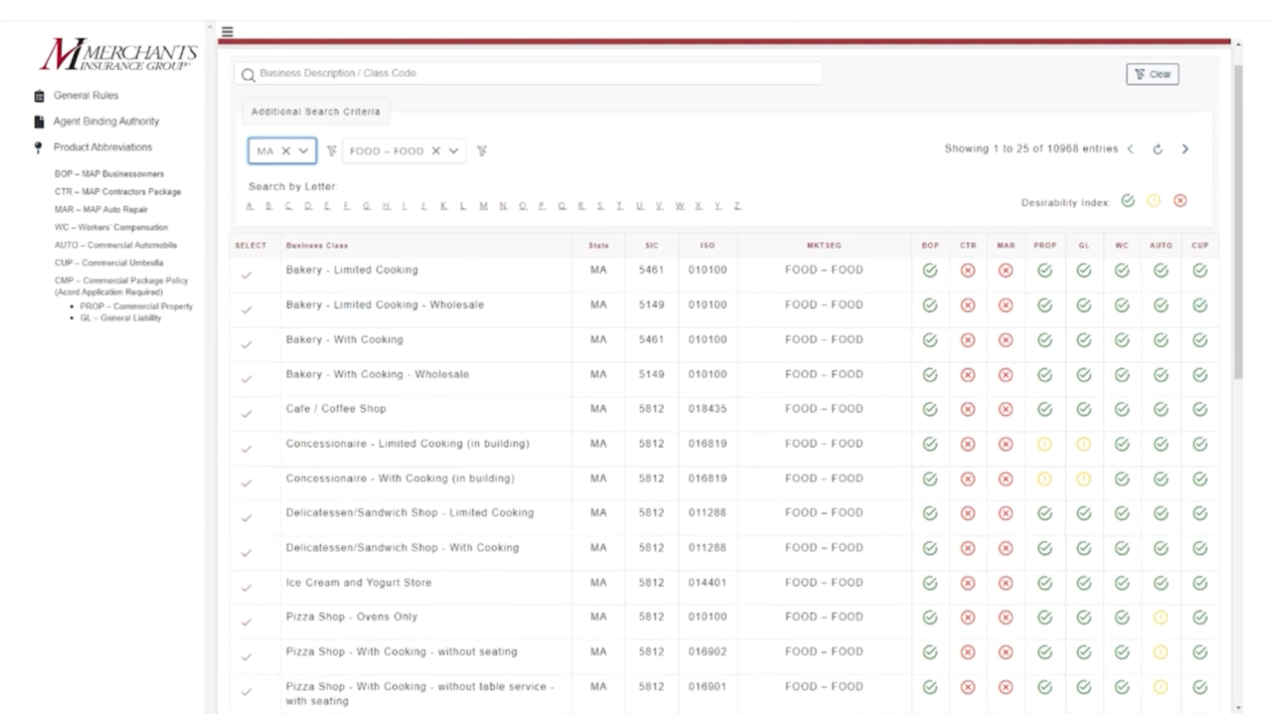
Task: Open General Rules from sidebar
Action: (86, 95)
